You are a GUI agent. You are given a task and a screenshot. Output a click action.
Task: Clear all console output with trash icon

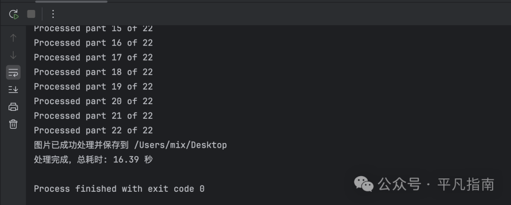(x=13, y=124)
